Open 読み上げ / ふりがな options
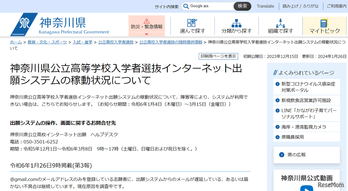Screen dimensions: 348x191 300,6
